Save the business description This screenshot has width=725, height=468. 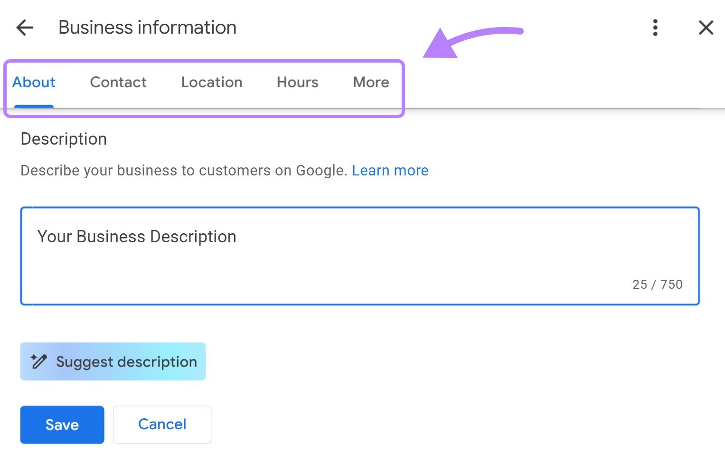62,424
